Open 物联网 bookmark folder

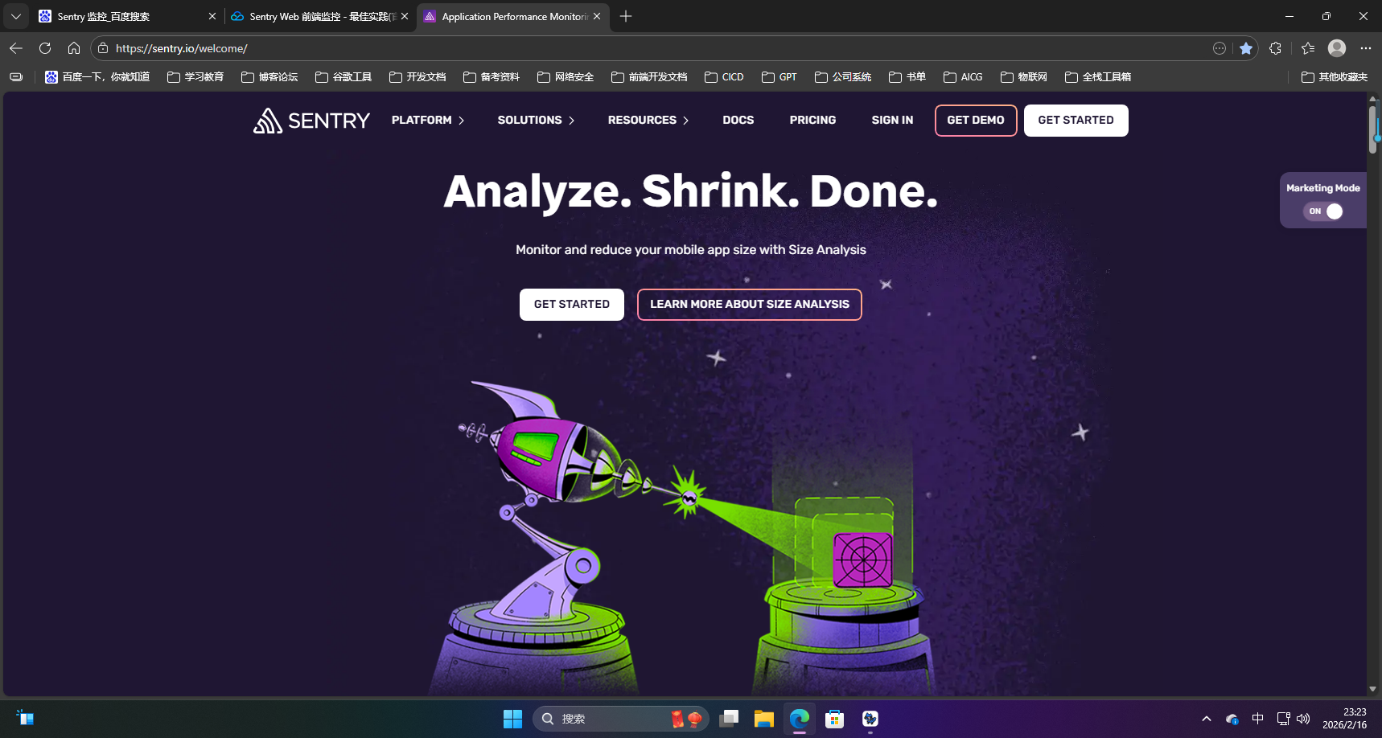click(x=1024, y=77)
